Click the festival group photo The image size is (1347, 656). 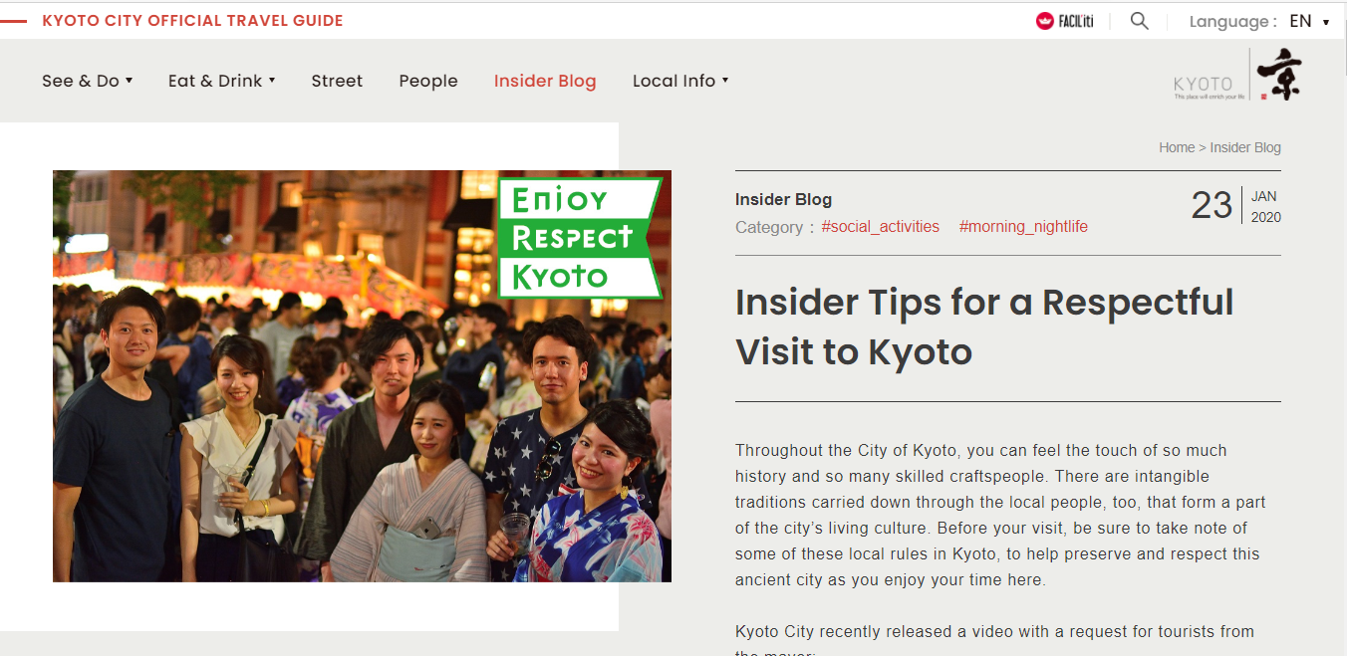(362, 376)
